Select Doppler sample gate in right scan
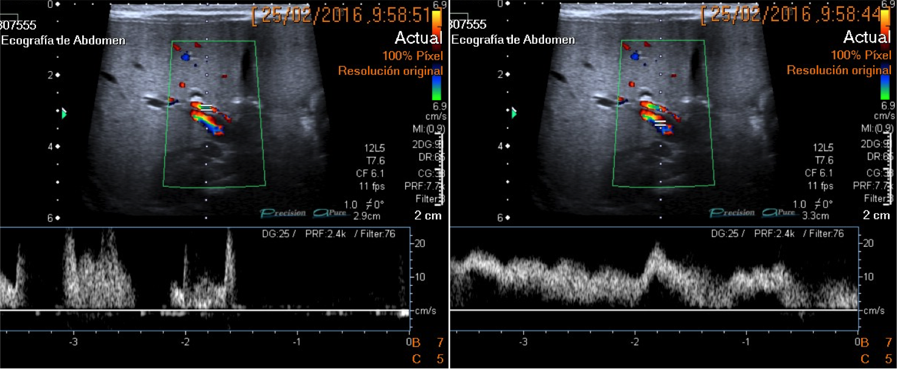The width and height of the screenshot is (897, 369). tap(660, 123)
